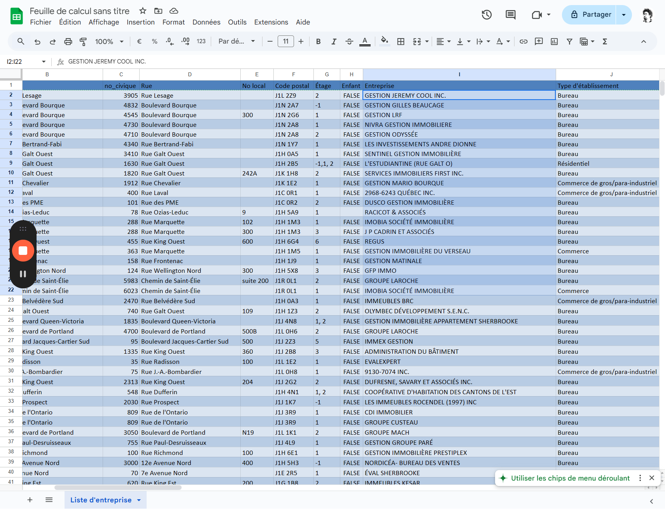The width and height of the screenshot is (665, 509).
Task: Format as euro currency
Action: [139, 41]
